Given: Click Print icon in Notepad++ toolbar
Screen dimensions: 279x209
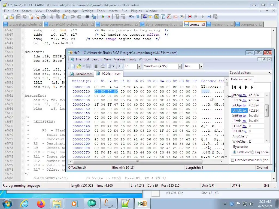Looking at the screenshot, I should coord(43,17).
